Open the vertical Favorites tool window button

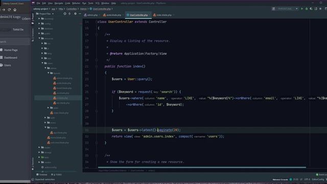(33, 164)
